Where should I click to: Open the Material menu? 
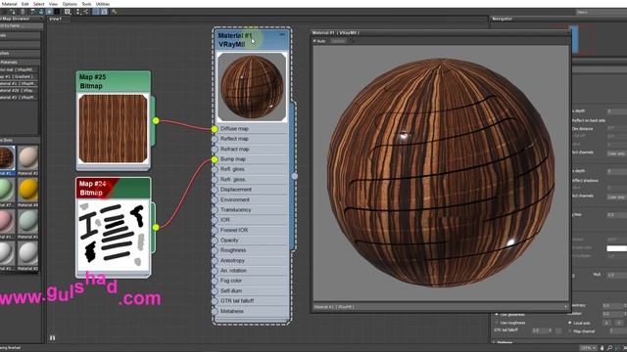[9, 4]
